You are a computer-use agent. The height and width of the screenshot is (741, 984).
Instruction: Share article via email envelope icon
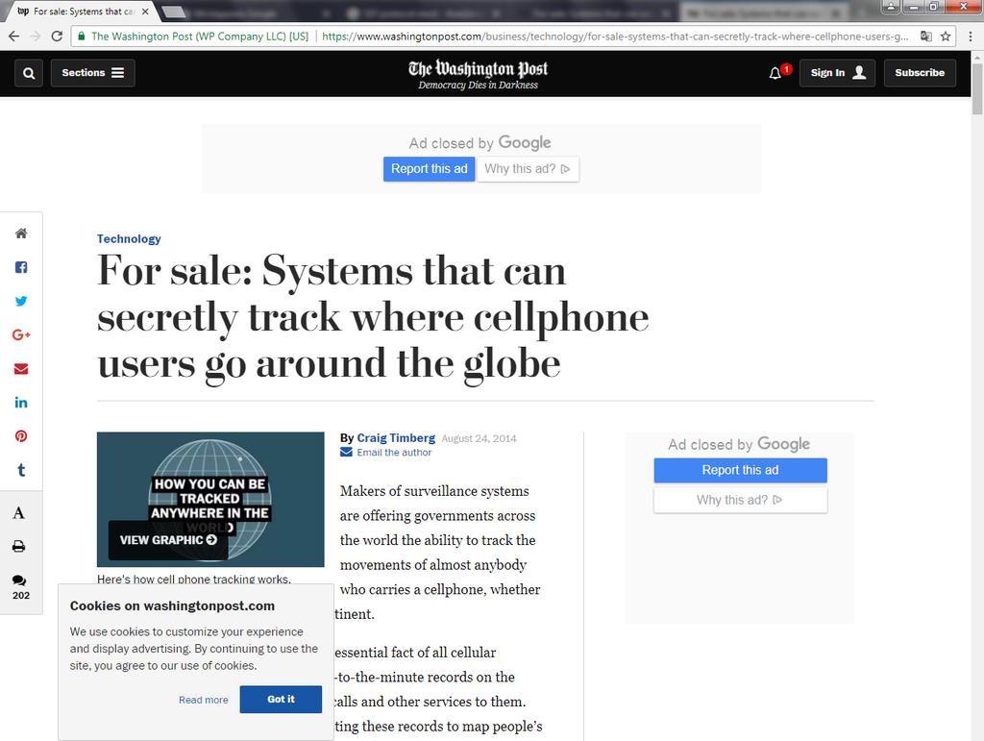point(21,369)
